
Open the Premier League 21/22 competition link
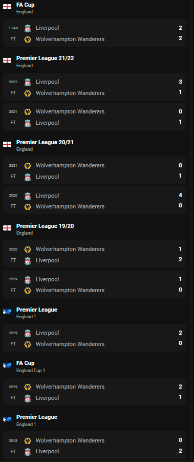coord(45,59)
